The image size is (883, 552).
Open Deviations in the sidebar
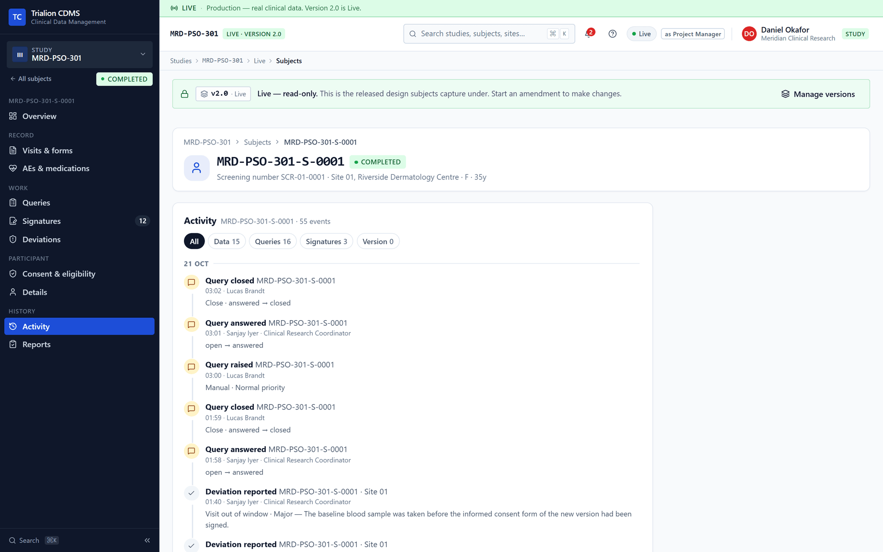coord(80,240)
